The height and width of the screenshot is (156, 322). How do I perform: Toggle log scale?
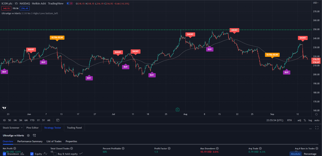click(310, 120)
